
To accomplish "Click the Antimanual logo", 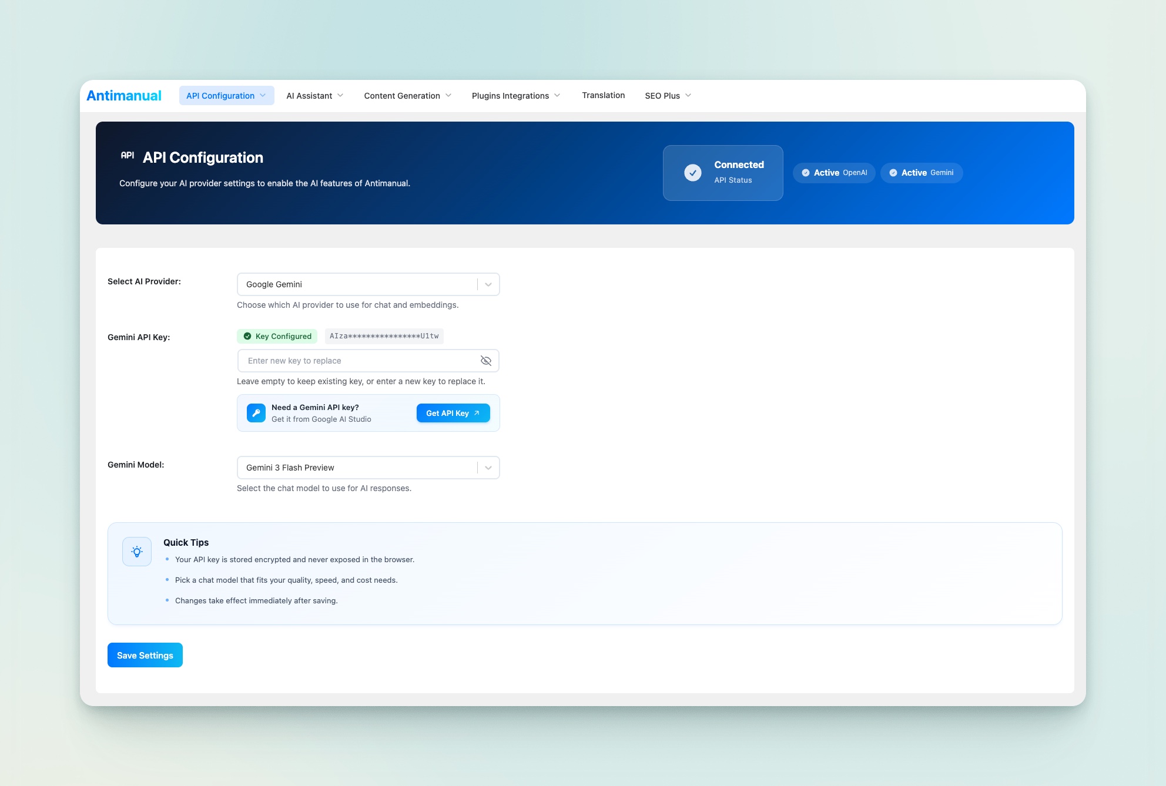I will [124, 96].
